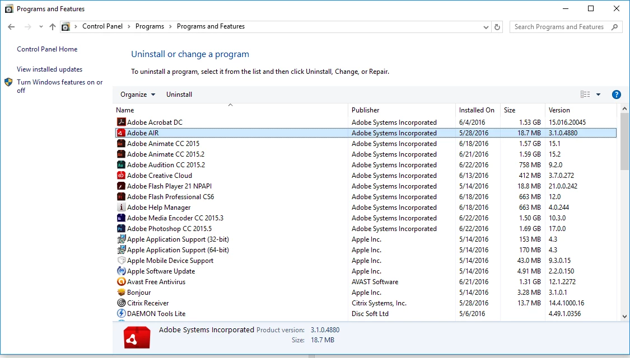Click the Adobe Flash Professional CS6 icon
The image size is (630, 358).
(121, 197)
